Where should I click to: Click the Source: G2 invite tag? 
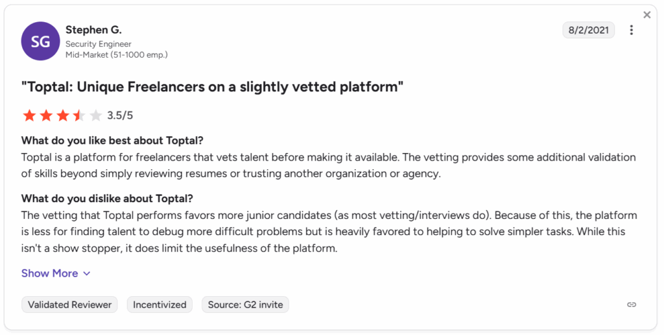pyautogui.click(x=245, y=305)
